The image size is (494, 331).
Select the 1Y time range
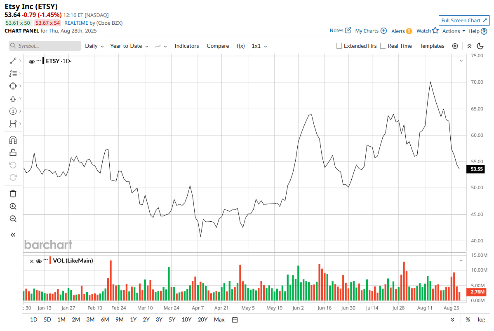(133, 319)
